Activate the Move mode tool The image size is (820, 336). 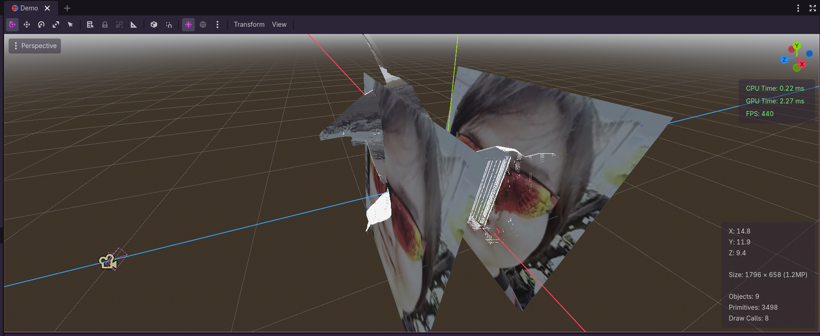click(x=27, y=24)
